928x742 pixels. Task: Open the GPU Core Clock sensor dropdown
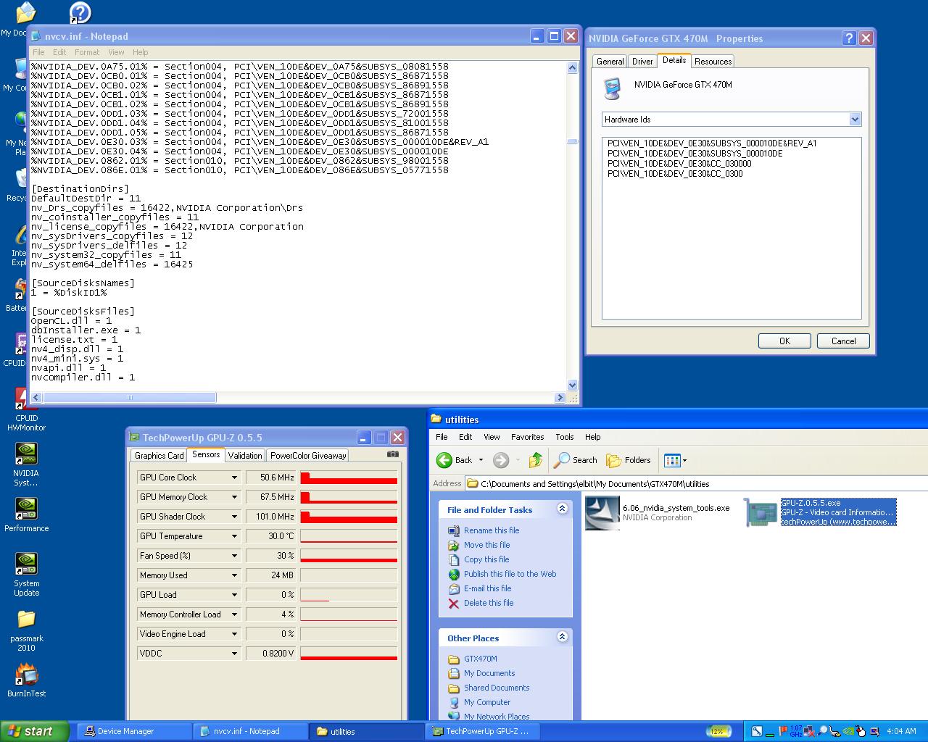click(234, 478)
